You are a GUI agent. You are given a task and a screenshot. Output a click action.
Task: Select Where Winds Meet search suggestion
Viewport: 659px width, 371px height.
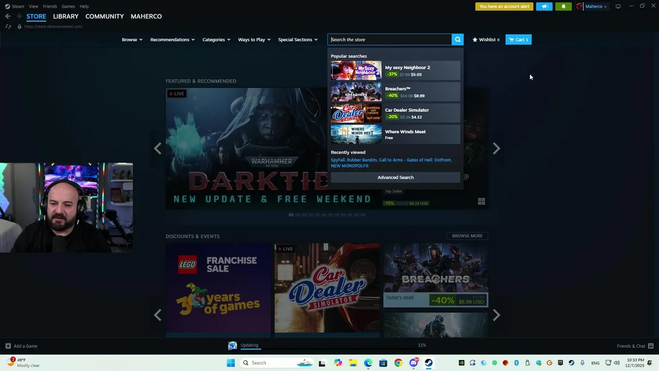[x=395, y=134]
